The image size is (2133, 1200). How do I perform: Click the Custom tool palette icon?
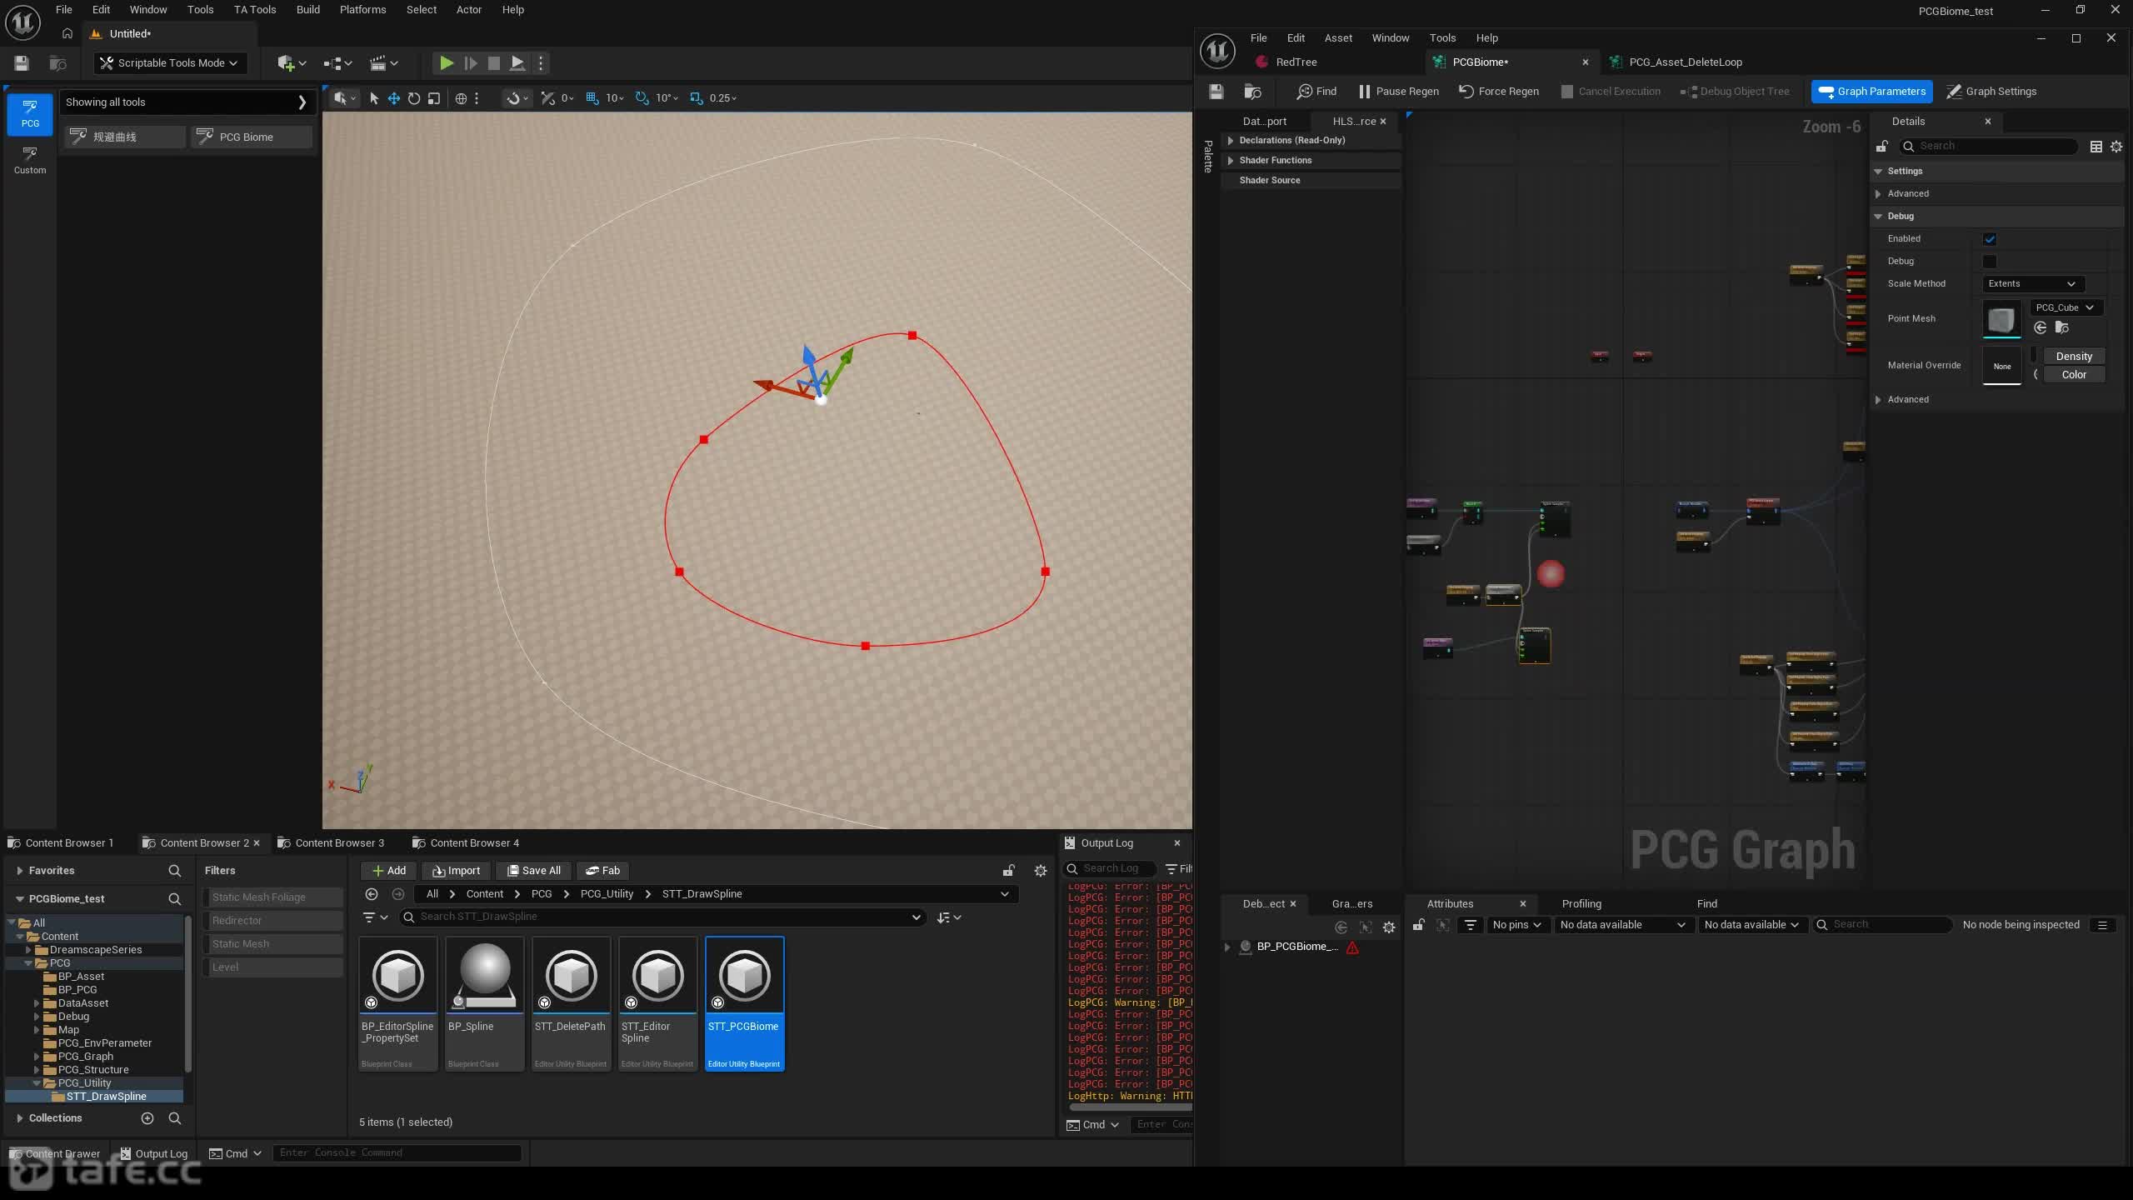30,160
